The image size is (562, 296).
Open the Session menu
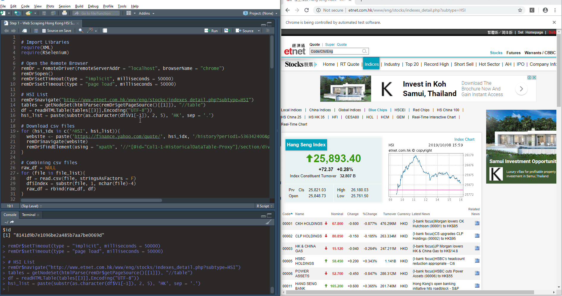65,6
